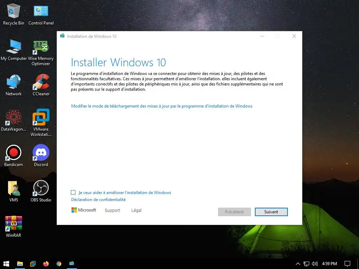
Task: Show hidden system tray icons
Action: click(x=298, y=264)
